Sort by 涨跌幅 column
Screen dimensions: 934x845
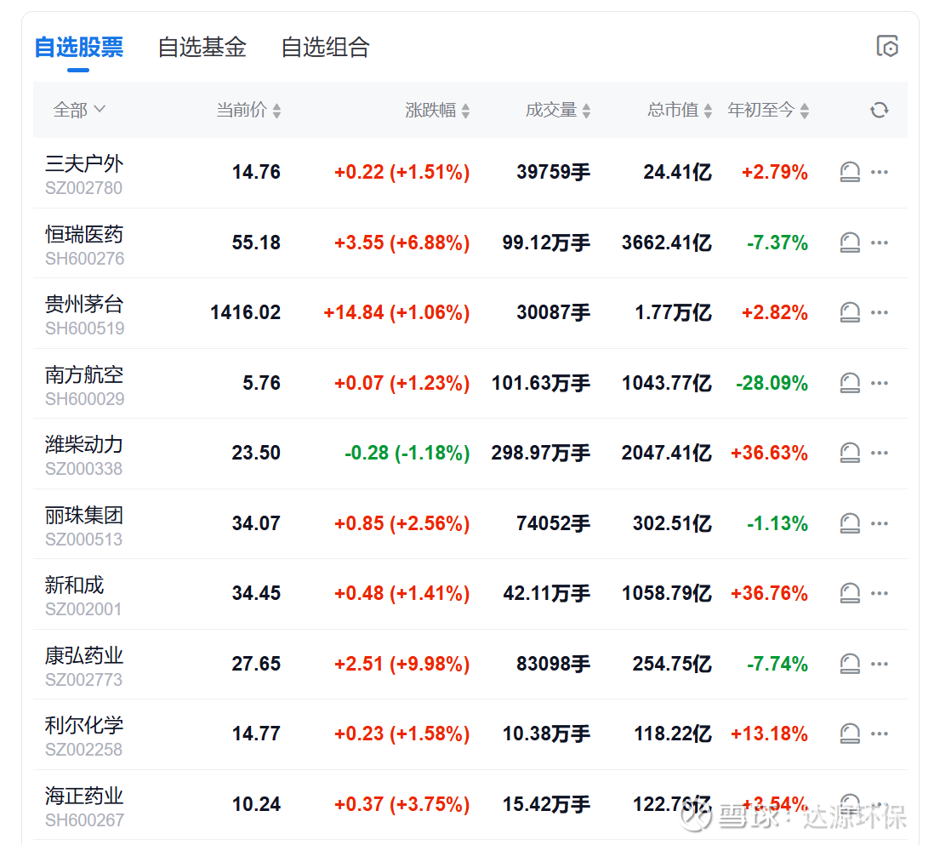click(x=437, y=111)
